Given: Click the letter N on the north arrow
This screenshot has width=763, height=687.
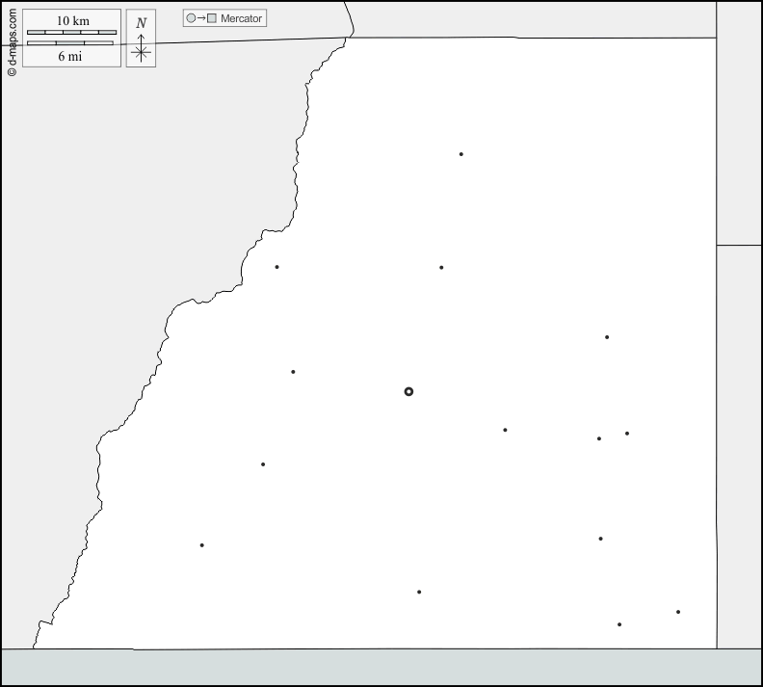Looking at the screenshot, I should [142, 23].
